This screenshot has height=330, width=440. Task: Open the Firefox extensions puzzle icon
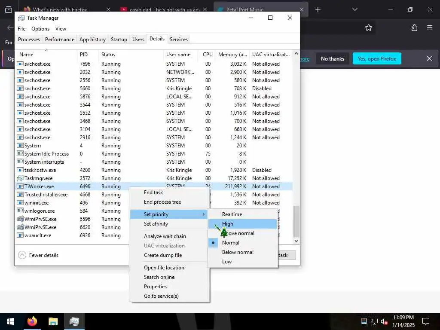point(414,27)
